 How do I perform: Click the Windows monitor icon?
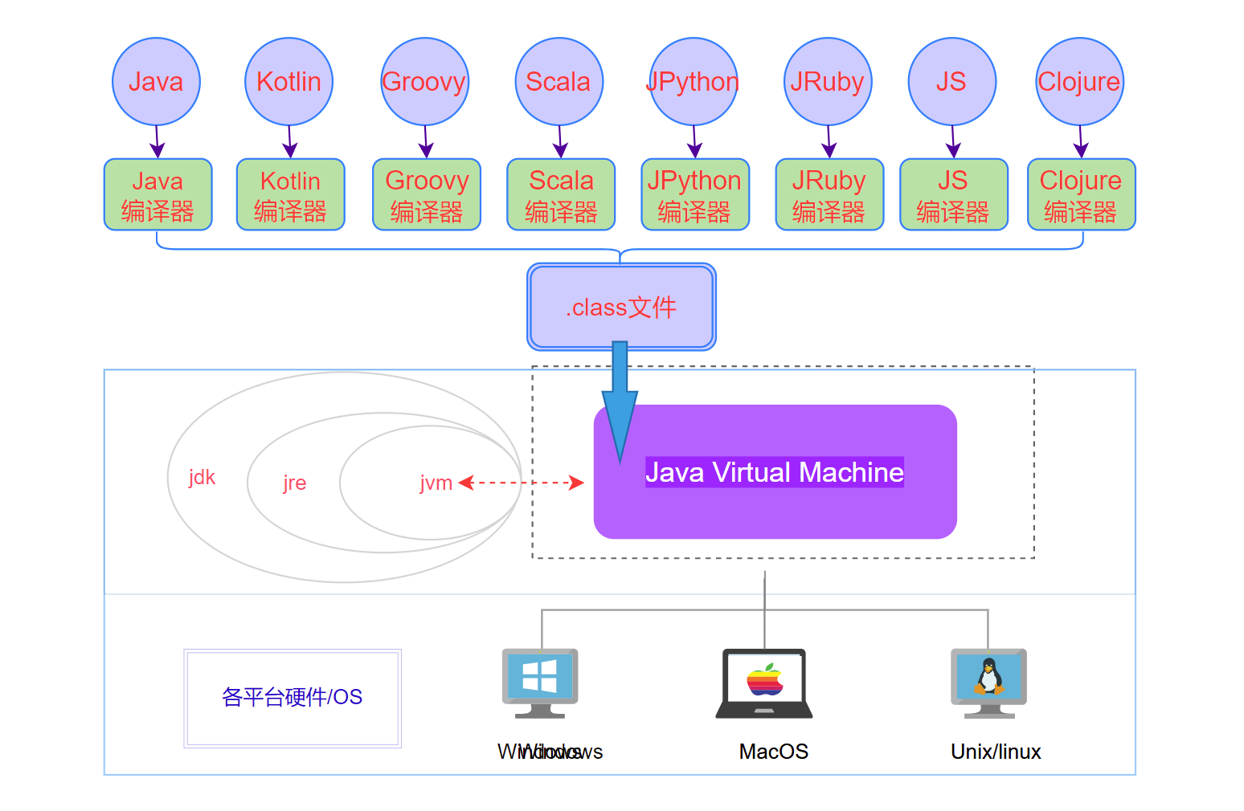[540, 683]
